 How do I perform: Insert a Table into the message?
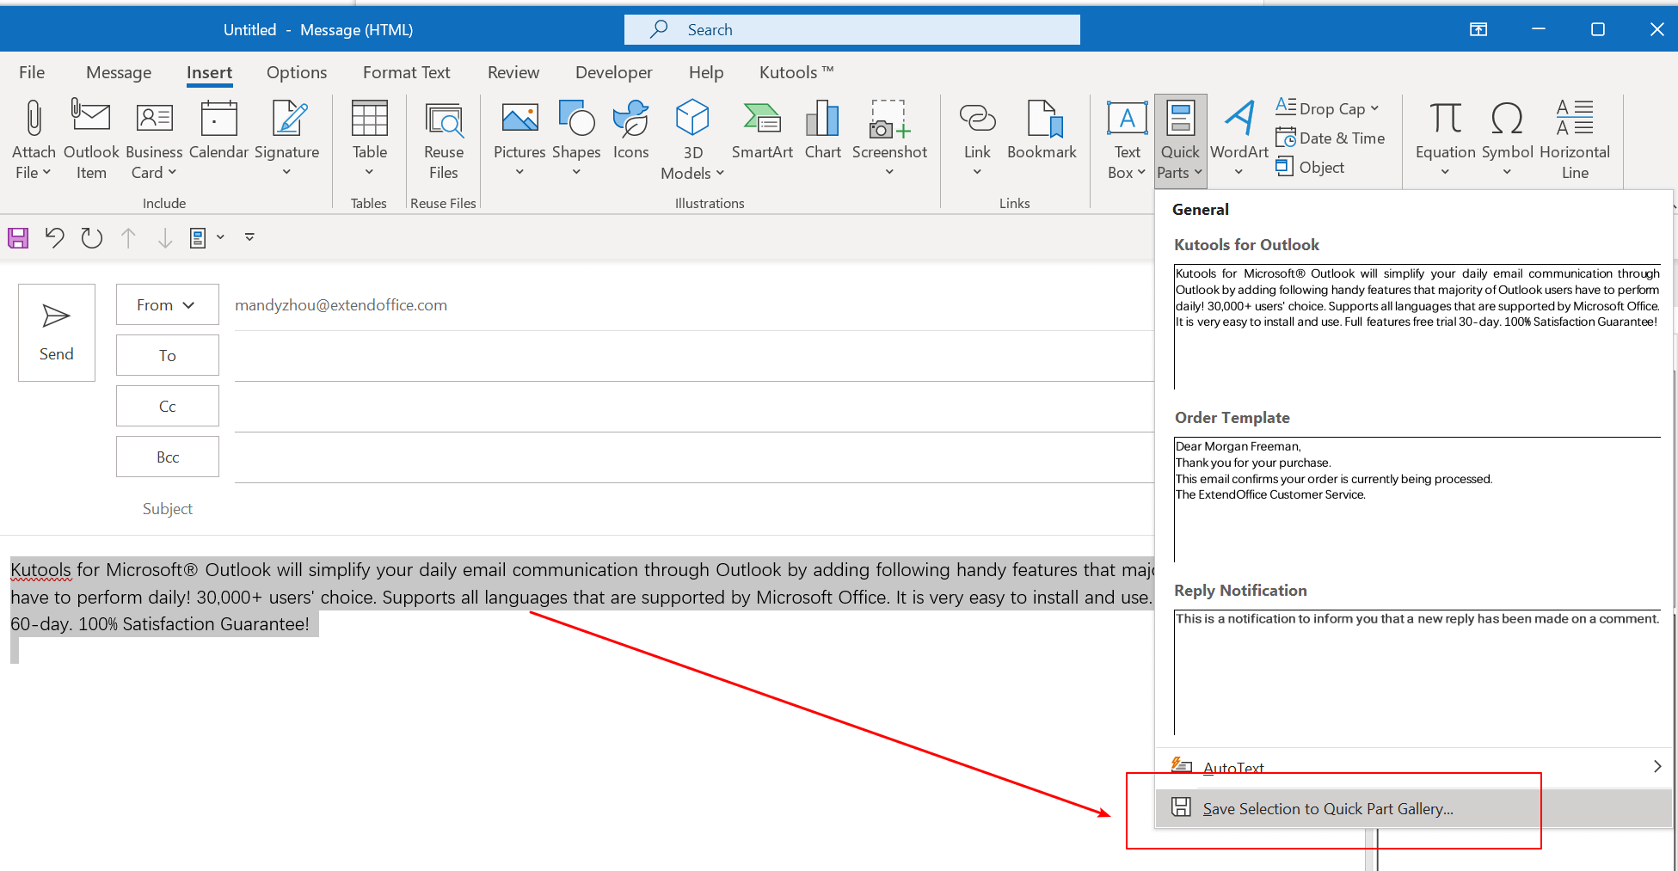369,139
